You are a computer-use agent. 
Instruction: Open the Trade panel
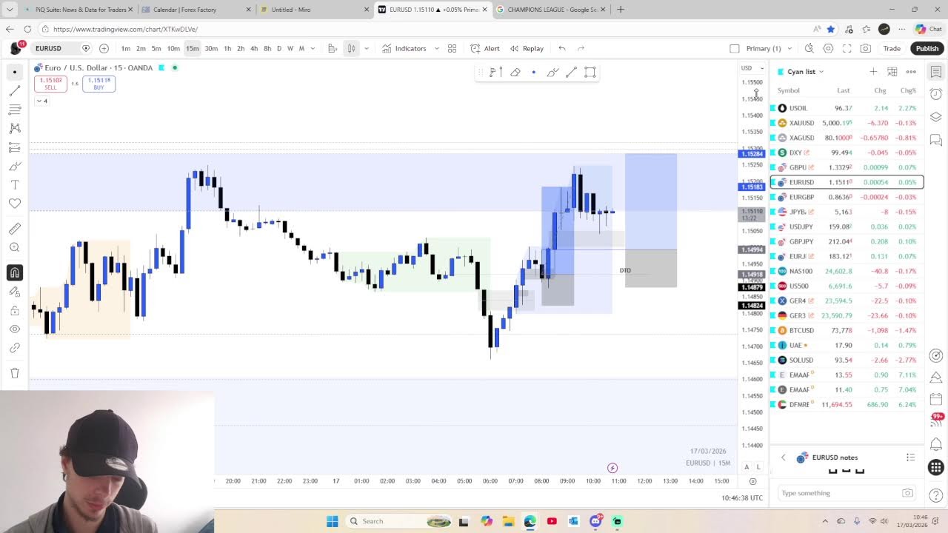coord(892,48)
